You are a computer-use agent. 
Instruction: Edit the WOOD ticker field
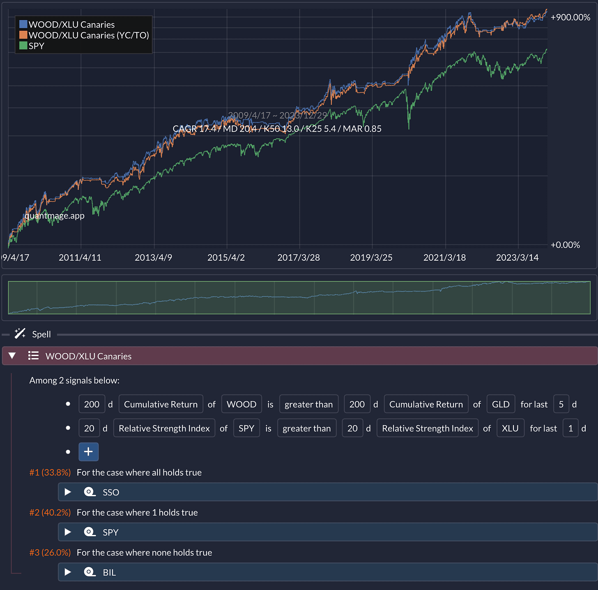pyautogui.click(x=241, y=404)
